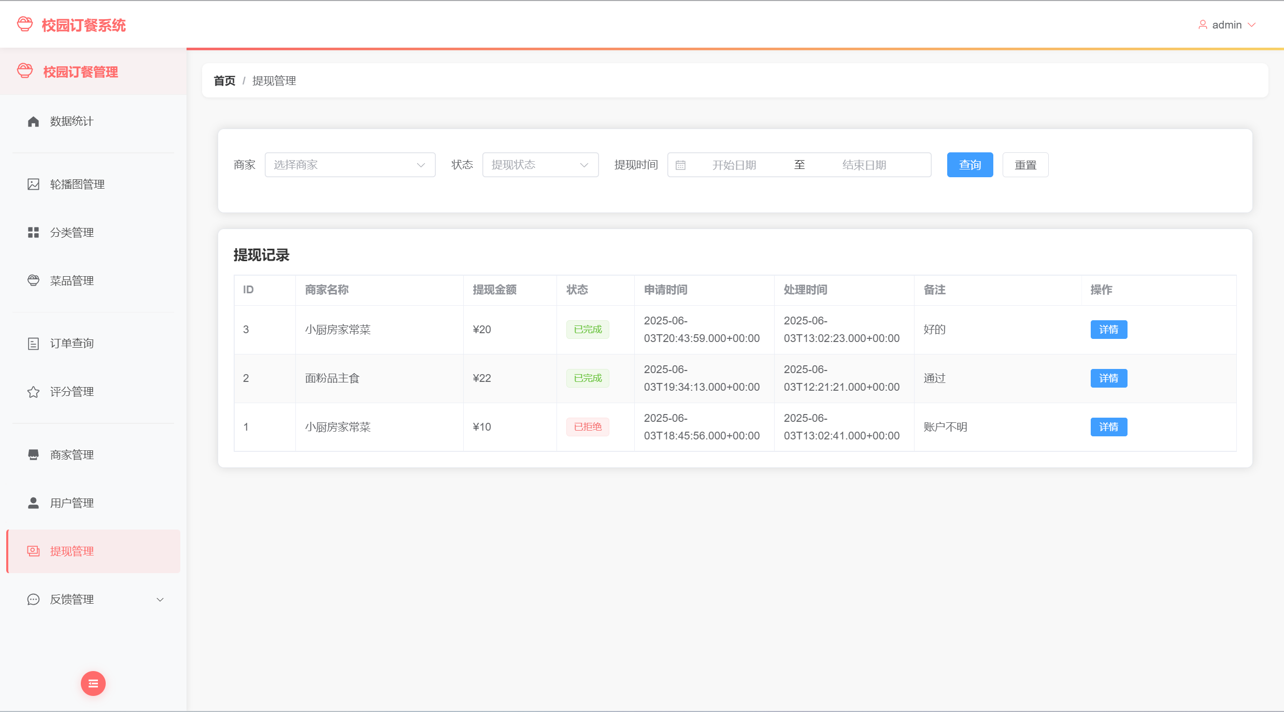Click the picture icon for 轮播图管理

point(33,184)
